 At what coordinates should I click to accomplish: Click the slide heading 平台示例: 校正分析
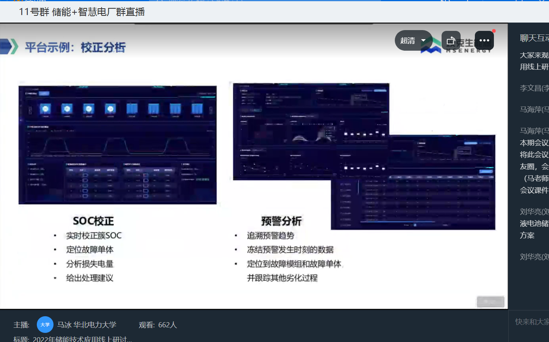[75, 47]
